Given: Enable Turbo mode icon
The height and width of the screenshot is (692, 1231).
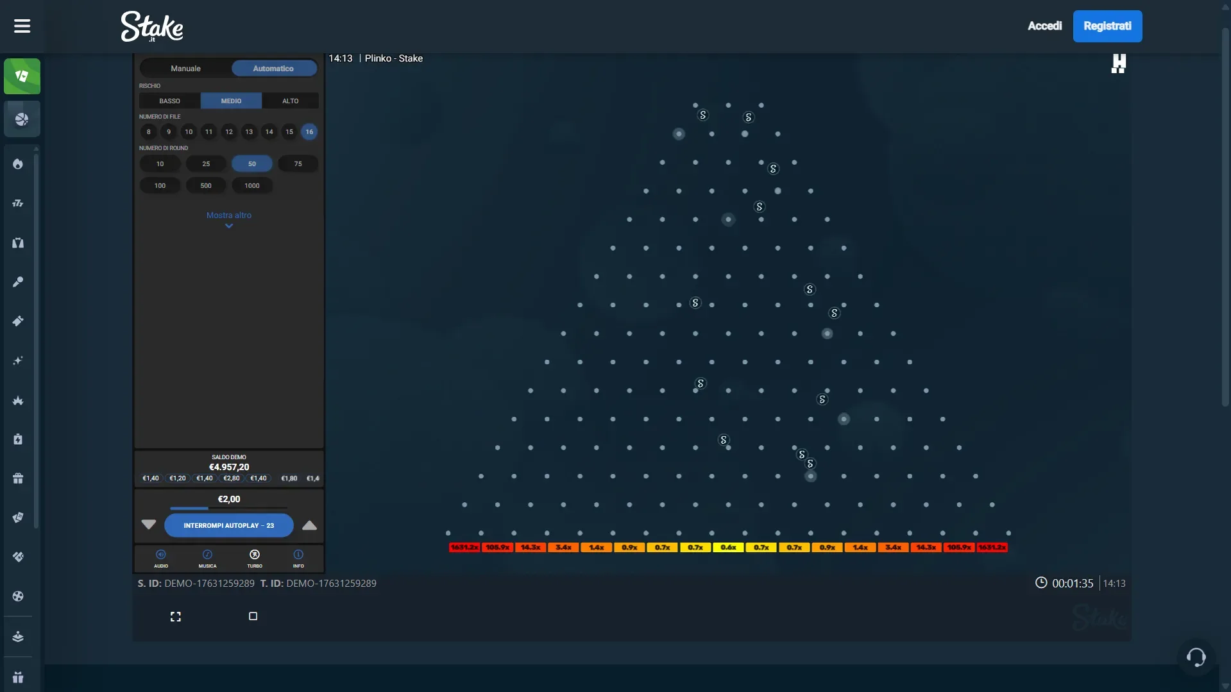Looking at the screenshot, I should tap(255, 557).
